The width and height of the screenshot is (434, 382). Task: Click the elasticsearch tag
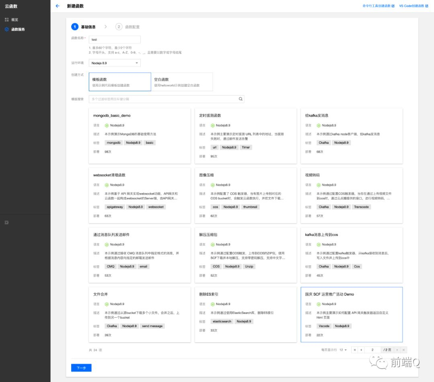point(222,321)
